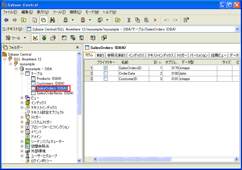Click the scissors cut icon

129,20
